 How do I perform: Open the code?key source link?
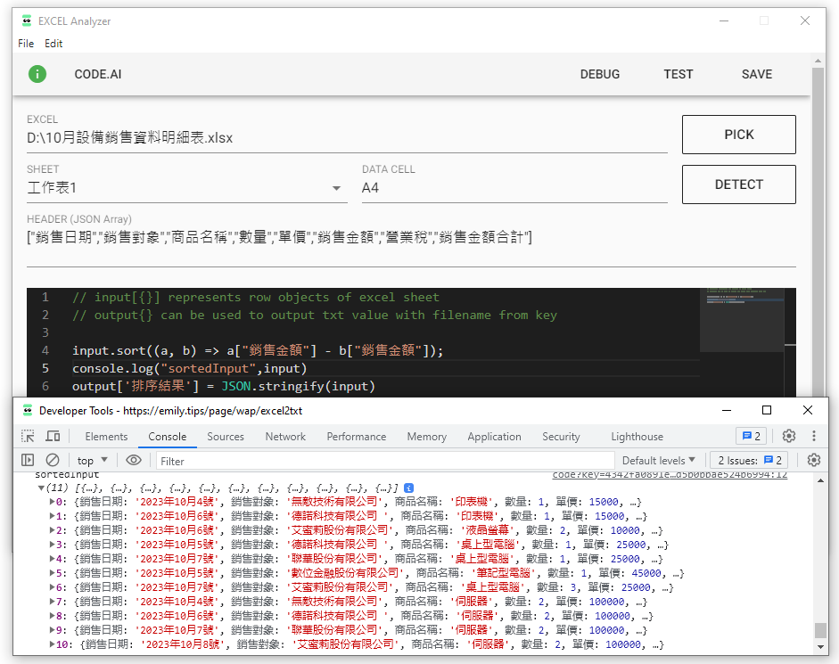tap(670, 474)
